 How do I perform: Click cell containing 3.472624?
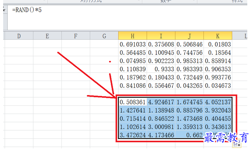click(x=132, y=135)
